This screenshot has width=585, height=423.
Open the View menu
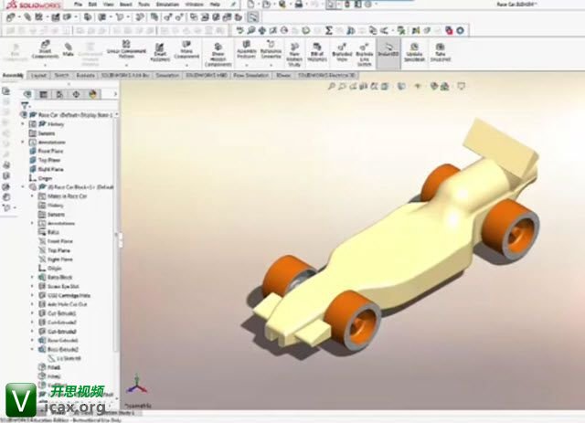click(x=109, y=5)
